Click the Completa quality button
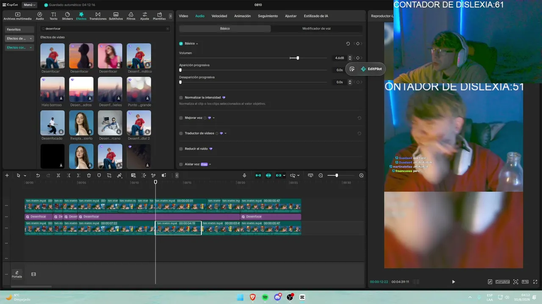Image resolution: width=542 pixels, height=304 pixels. tap(503, 282)
